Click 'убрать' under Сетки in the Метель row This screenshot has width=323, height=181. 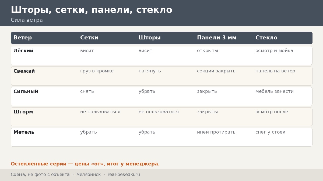[x=89, y=132]
